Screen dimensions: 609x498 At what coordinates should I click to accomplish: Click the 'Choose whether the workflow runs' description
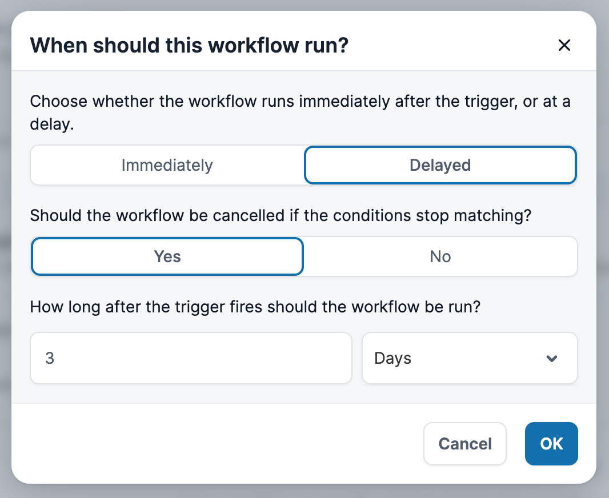pos(300,113)
